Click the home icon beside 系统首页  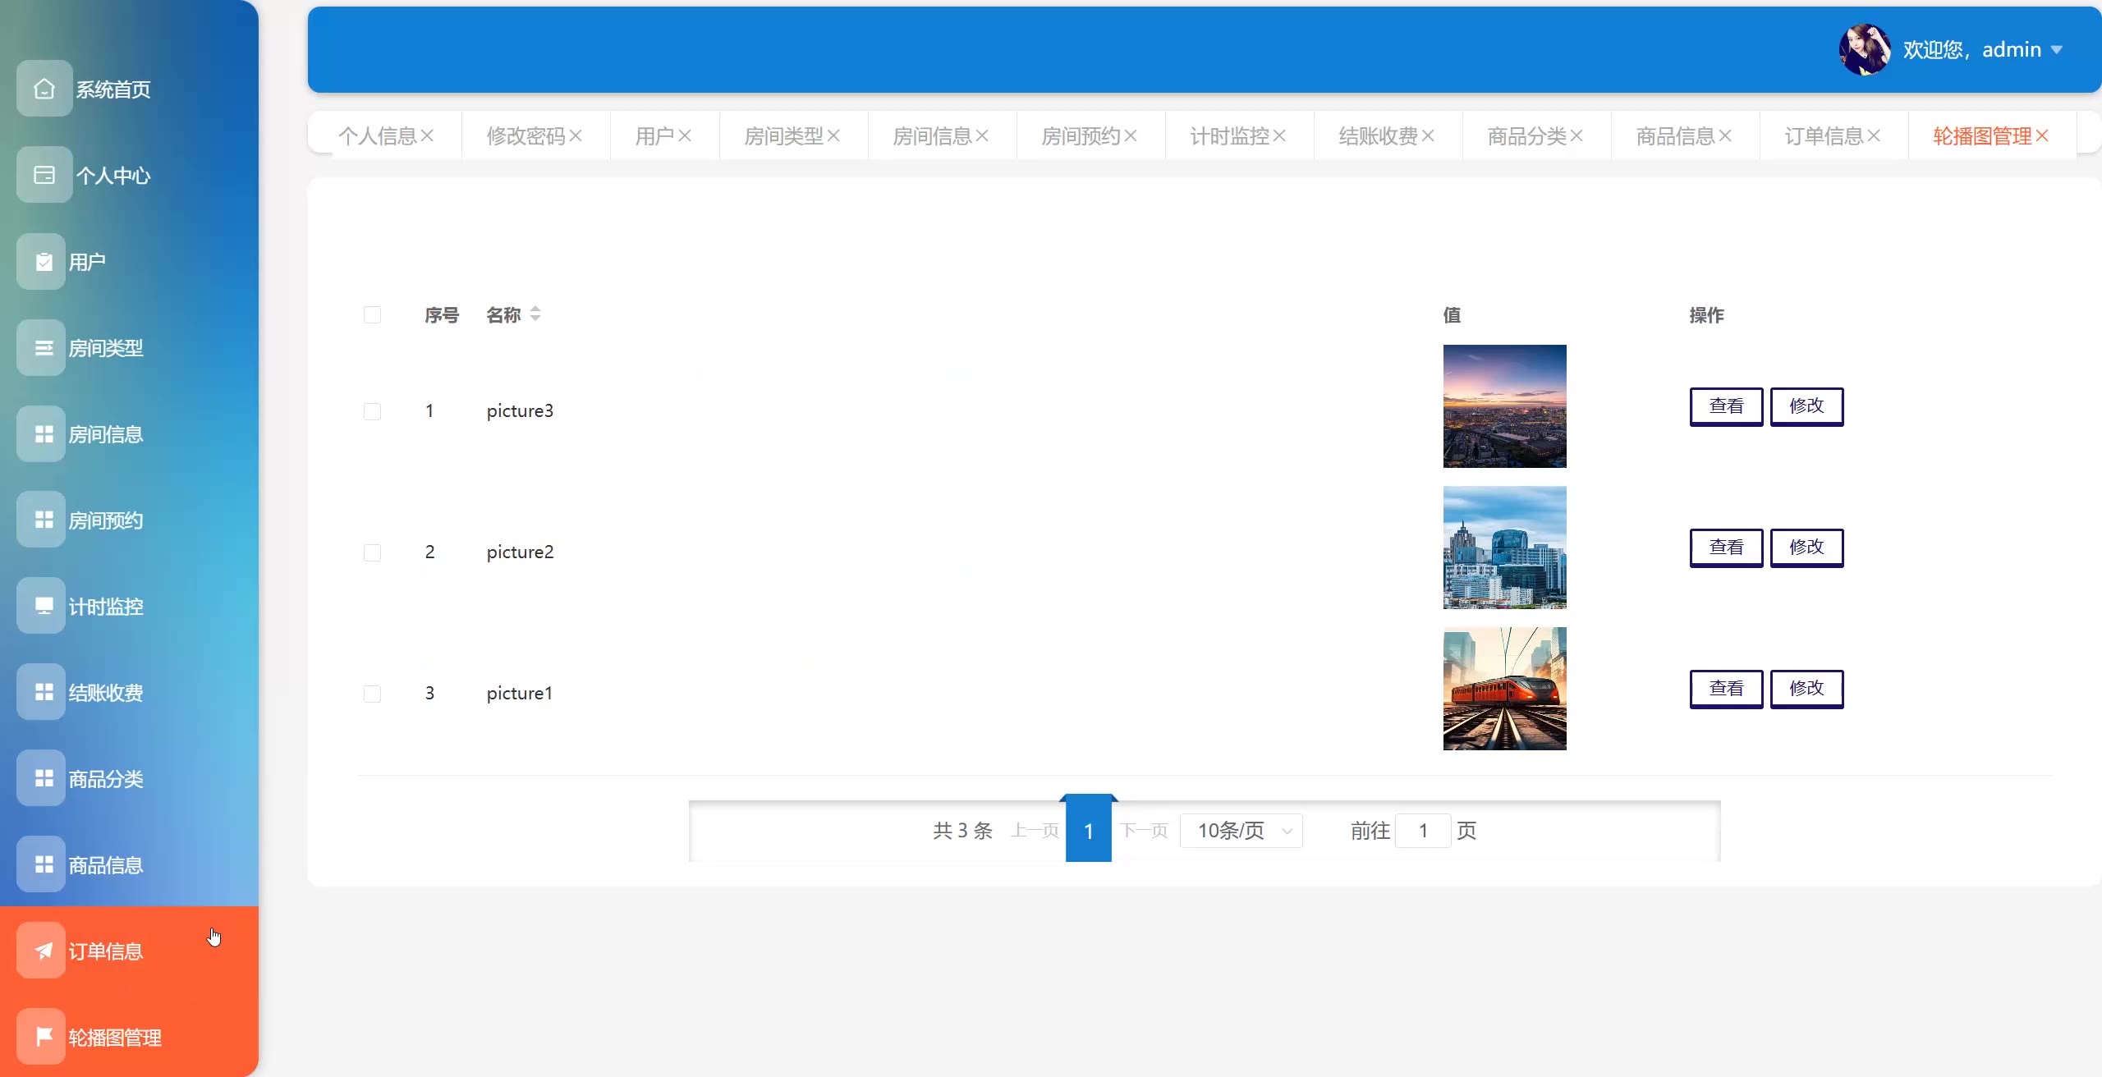(44, 89)
